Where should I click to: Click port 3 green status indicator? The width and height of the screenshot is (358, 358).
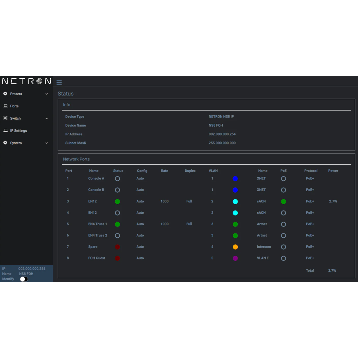pos(117,201)
